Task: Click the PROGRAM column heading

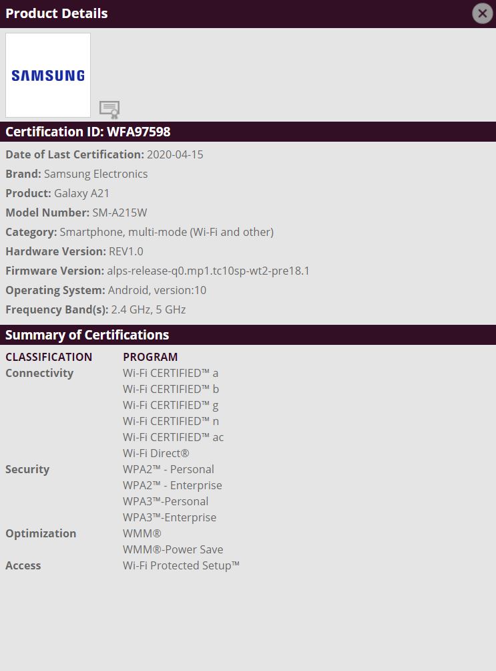Action: [x=150, y=357]
